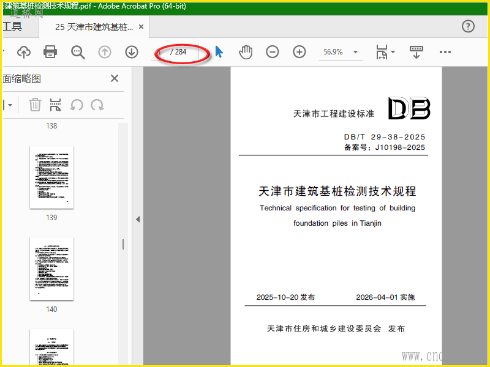Expand the page fit options arrow
The image size is (490, 367).
(x=393, y=52)
